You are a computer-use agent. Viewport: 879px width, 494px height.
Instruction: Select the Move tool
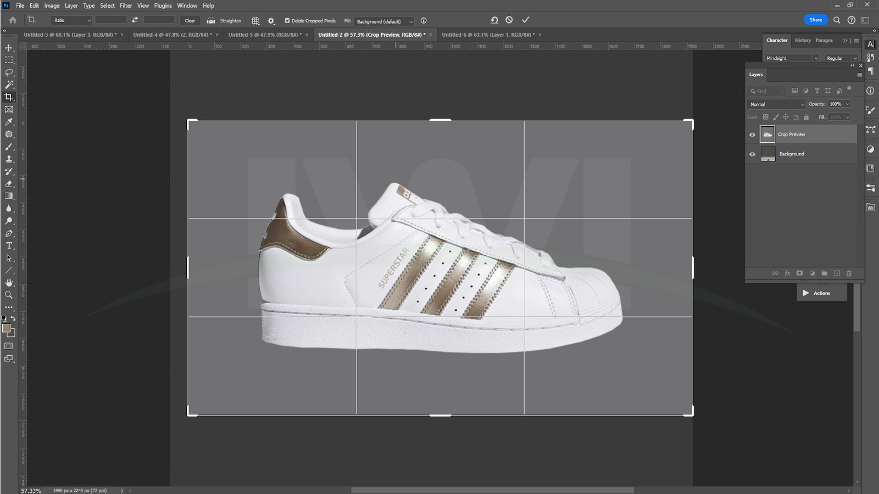tap(9, 48)
